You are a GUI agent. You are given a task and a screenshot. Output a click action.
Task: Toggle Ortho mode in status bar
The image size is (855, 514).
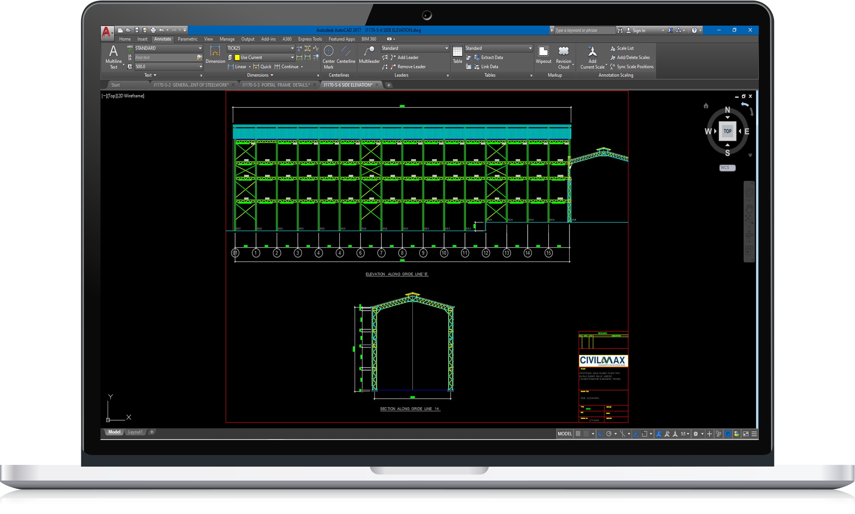pos(601,434)
